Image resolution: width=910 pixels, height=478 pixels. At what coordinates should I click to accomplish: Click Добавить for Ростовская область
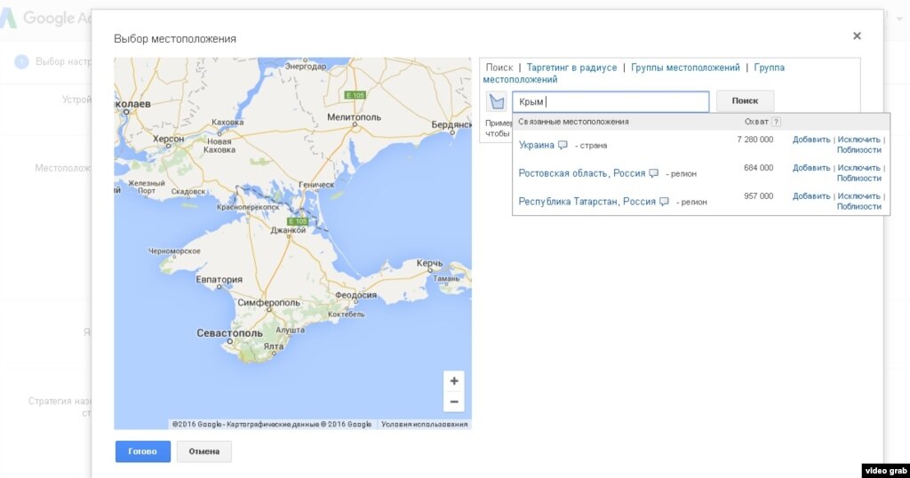tap(810, 168)
